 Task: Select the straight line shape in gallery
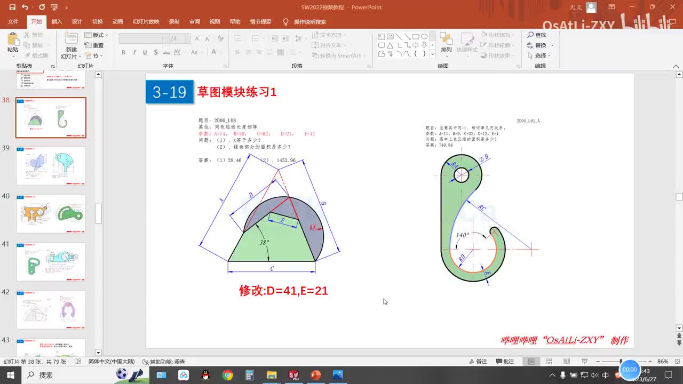tap(399, 37)
